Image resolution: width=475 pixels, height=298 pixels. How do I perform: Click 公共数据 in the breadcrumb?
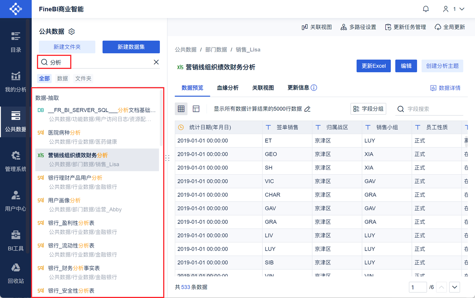(x=186, y=50)
